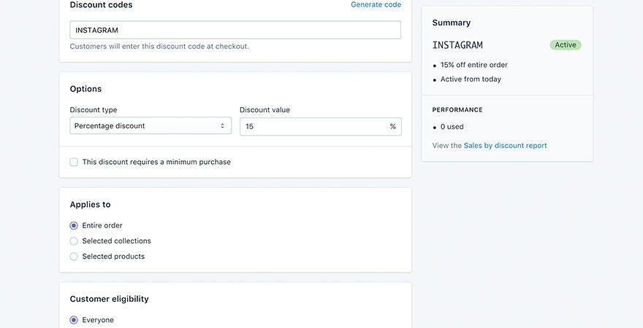Click the "0 used" performance entry
The height and width of the screenshot is (328, 643).
tap(452, 127)
